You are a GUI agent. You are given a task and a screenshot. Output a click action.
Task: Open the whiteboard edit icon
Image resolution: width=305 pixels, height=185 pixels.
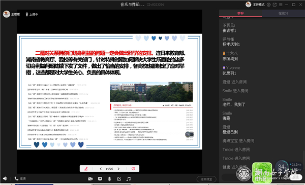click(x=119, y=179)
